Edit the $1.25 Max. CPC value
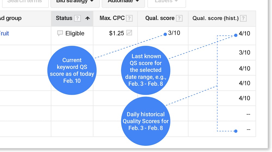The height and width of the screenshot is (152, 272). click(116, 33)
